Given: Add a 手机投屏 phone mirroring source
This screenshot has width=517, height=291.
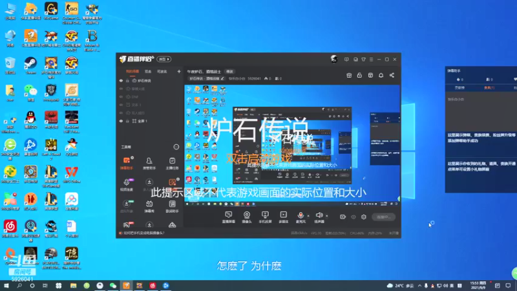Looking at the screenshot, I should pos(265,217).
